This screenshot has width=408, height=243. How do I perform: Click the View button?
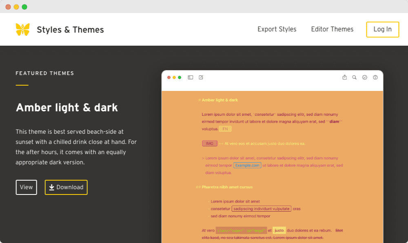[x=26, y=187]
